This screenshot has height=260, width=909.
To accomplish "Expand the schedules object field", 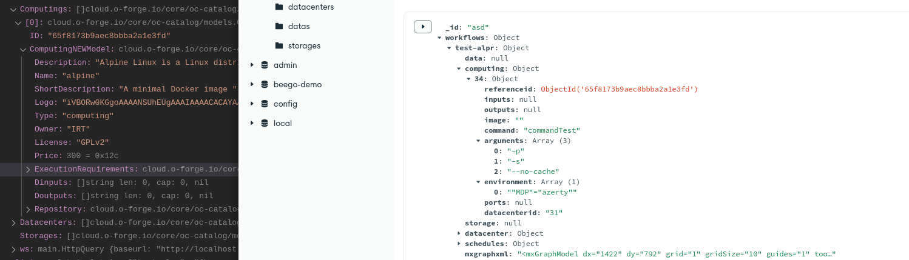I will (459, 244).
